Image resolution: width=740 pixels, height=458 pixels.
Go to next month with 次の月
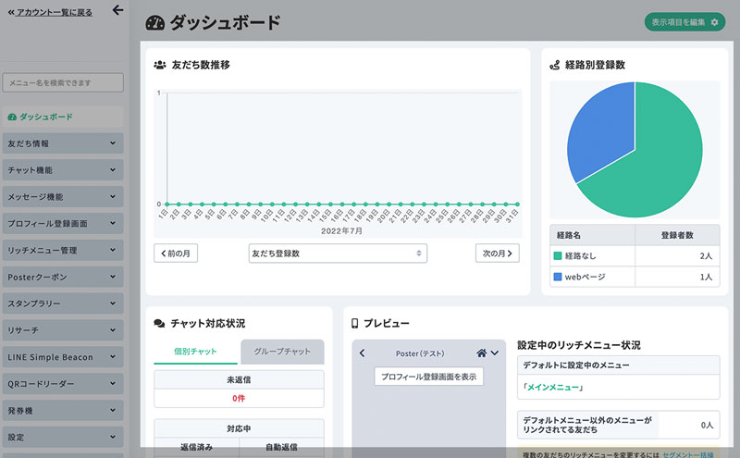pos(498,254)
